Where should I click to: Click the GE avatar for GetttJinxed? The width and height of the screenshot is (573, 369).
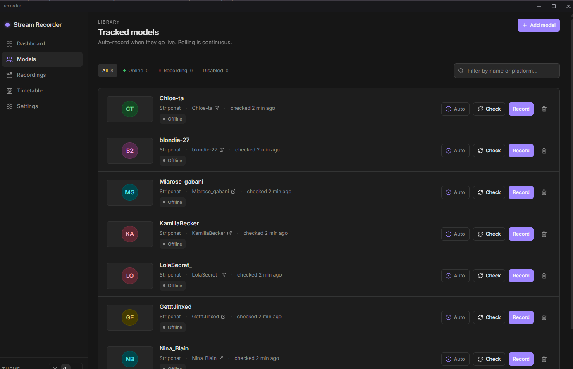click(130, 317)
